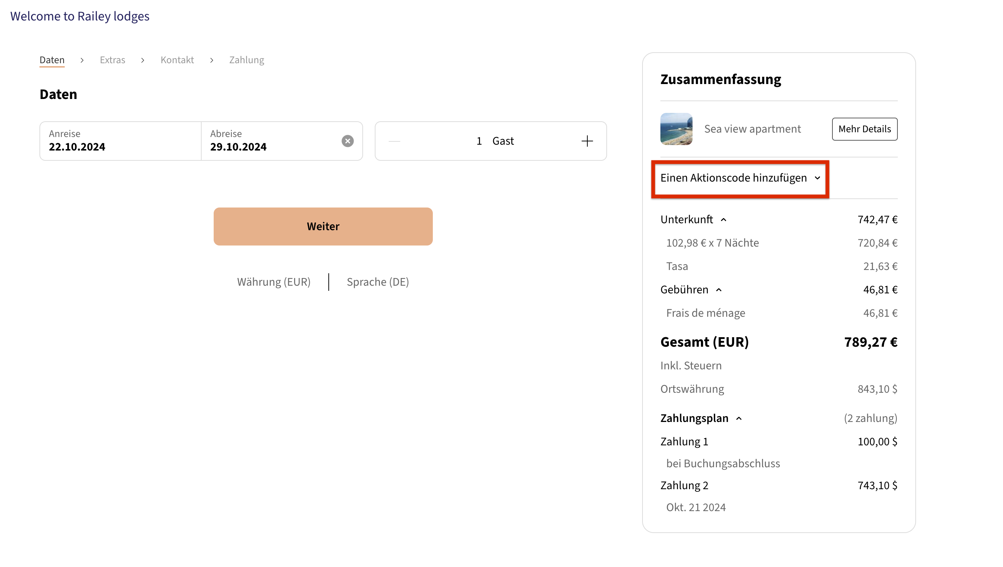1003x567 pixels.
Task: Decrease guest count with the minus icon
Action: (x=394, y=141)
